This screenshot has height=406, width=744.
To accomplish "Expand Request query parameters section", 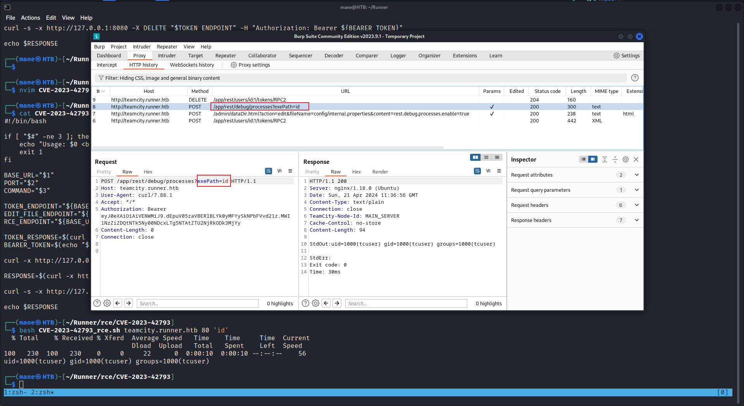I will [575, 190].
